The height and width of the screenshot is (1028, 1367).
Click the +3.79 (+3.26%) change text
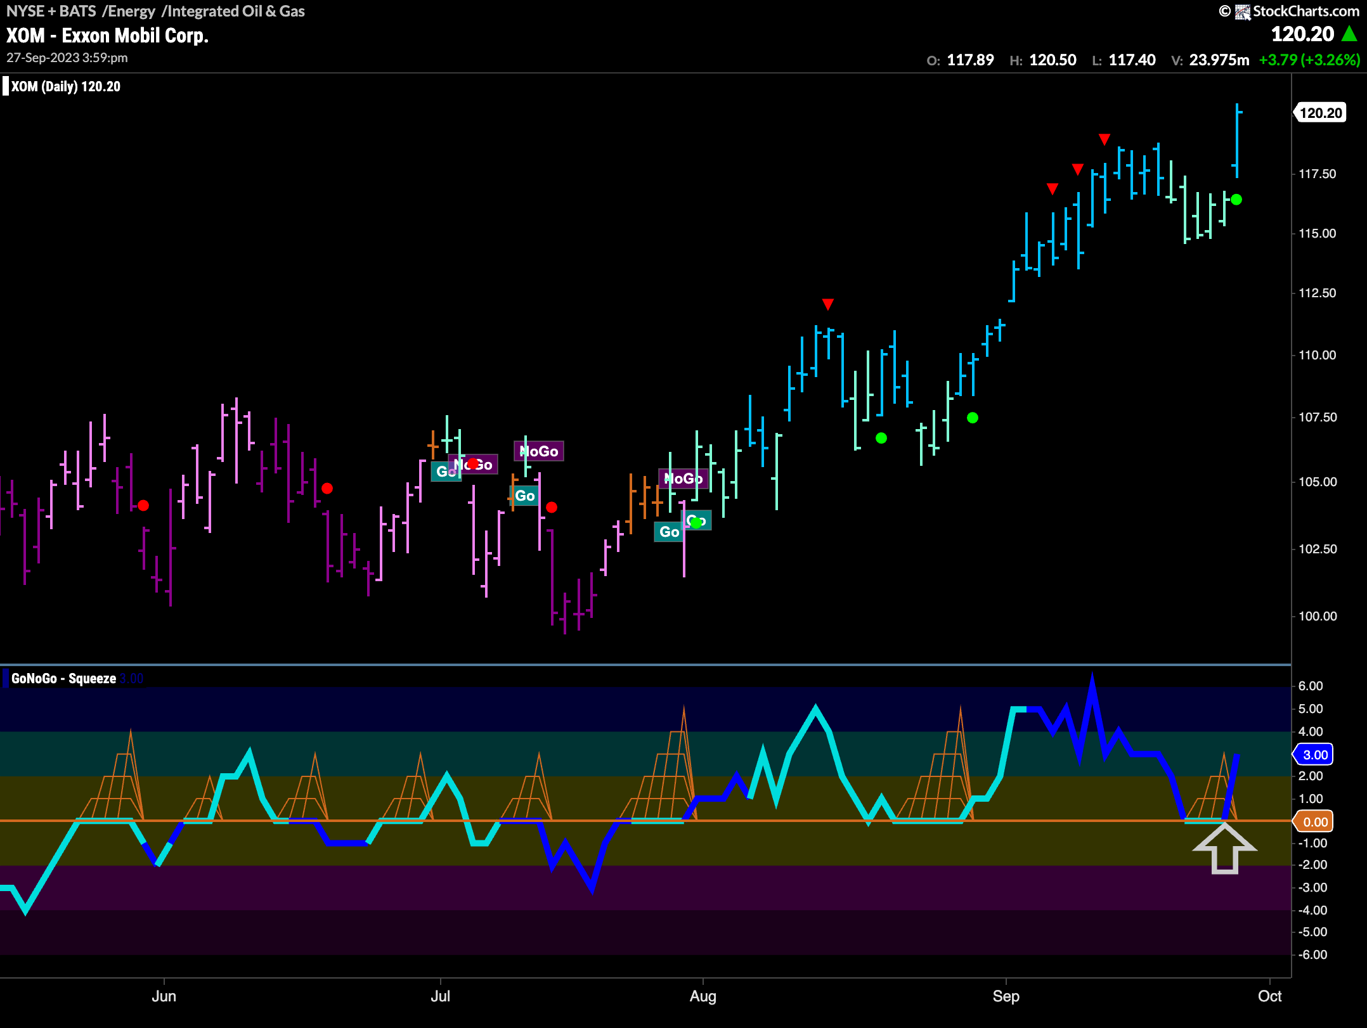[x=1309, y=60]
